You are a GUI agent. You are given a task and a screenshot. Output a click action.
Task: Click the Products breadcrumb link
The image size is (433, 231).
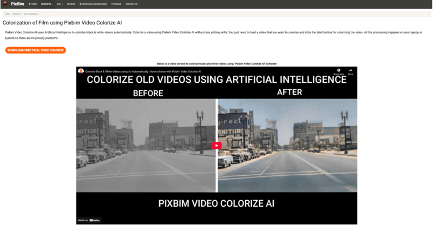pos(16,14)
